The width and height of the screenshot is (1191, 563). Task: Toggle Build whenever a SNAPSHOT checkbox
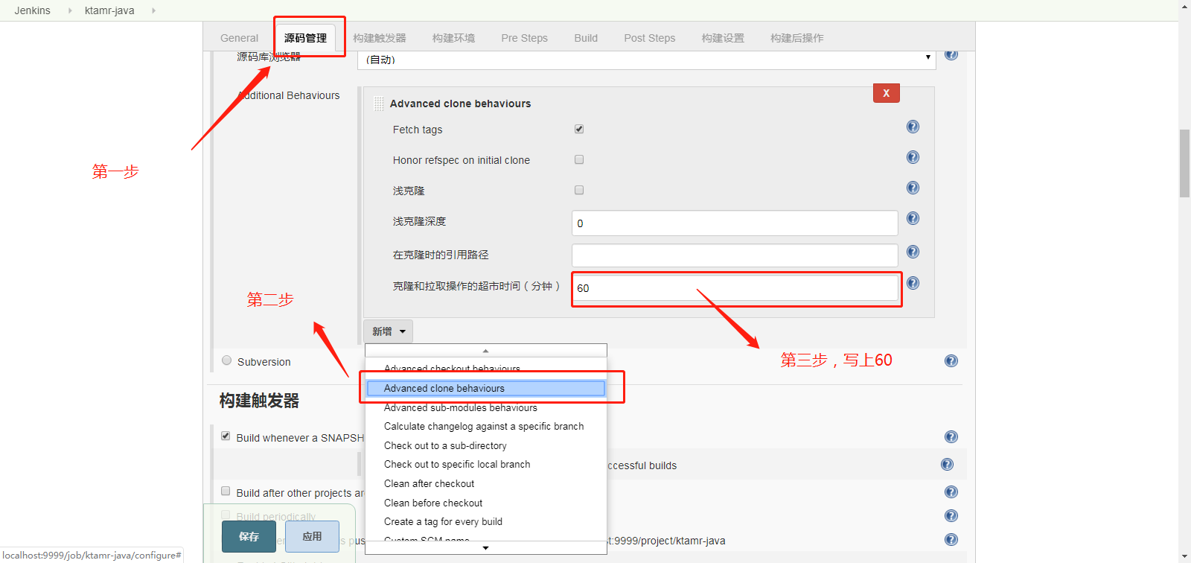(226, 436)
